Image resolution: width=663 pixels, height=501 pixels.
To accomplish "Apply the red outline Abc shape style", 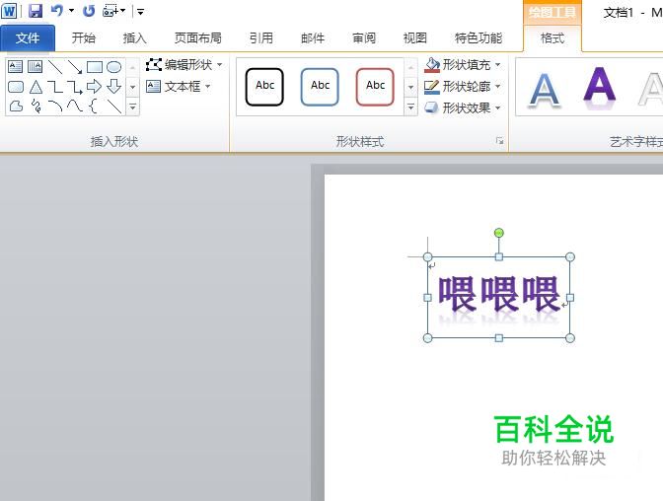I will (375, 86).
